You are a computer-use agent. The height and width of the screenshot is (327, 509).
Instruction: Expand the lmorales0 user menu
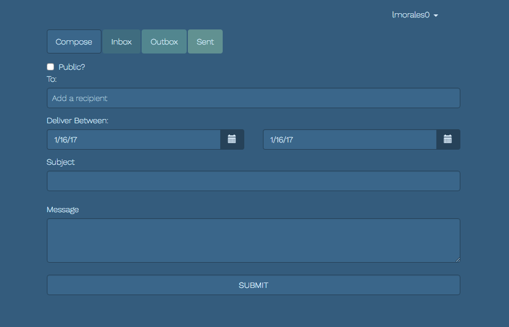pos(415,15)
